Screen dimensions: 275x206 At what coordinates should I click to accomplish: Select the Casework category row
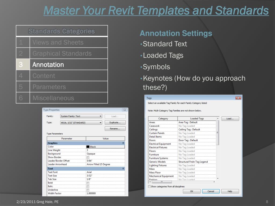click(x=182, y=126)
